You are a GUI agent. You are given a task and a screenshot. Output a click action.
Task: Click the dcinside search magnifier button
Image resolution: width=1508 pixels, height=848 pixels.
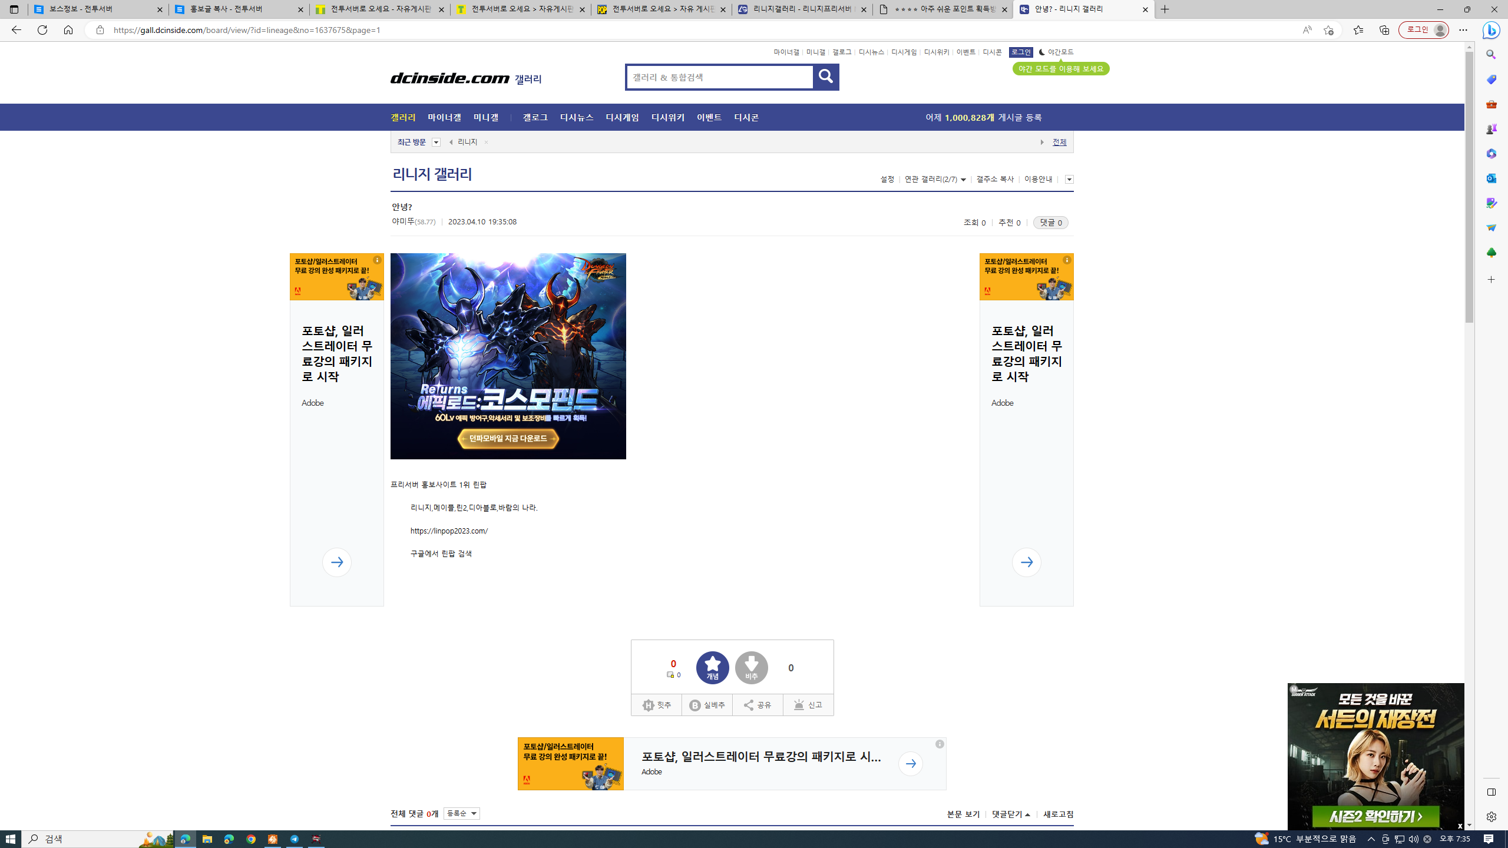click(x=826, y=77)
